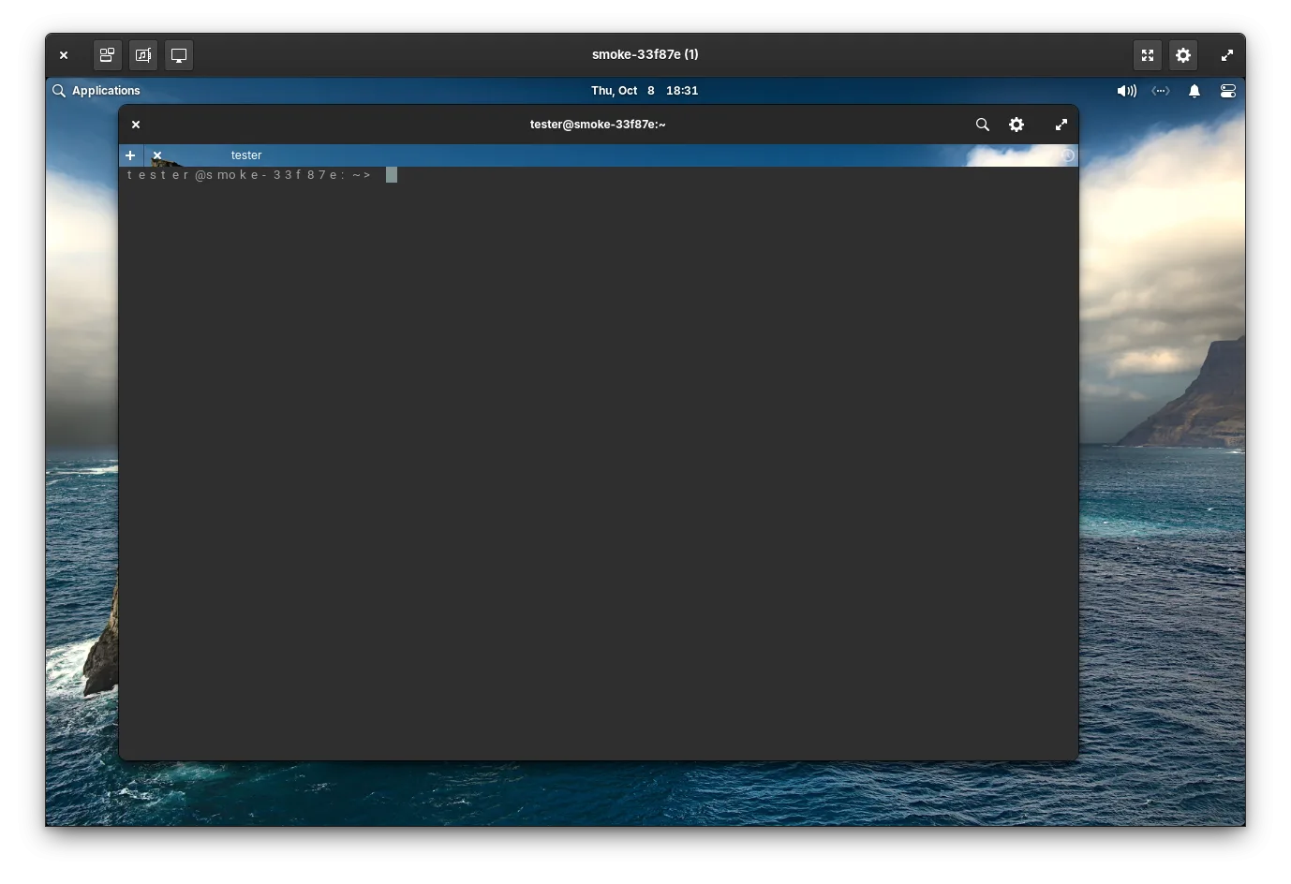Open the VM windows overview icon
This screenshot has height=884, width=1291.
tap(108, 55)
